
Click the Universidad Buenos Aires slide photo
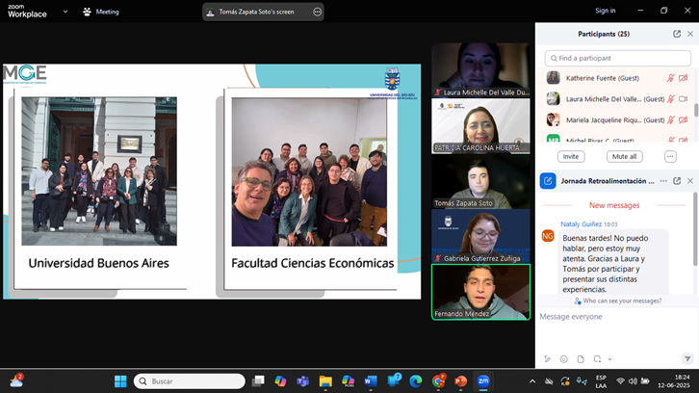(99, 171)
